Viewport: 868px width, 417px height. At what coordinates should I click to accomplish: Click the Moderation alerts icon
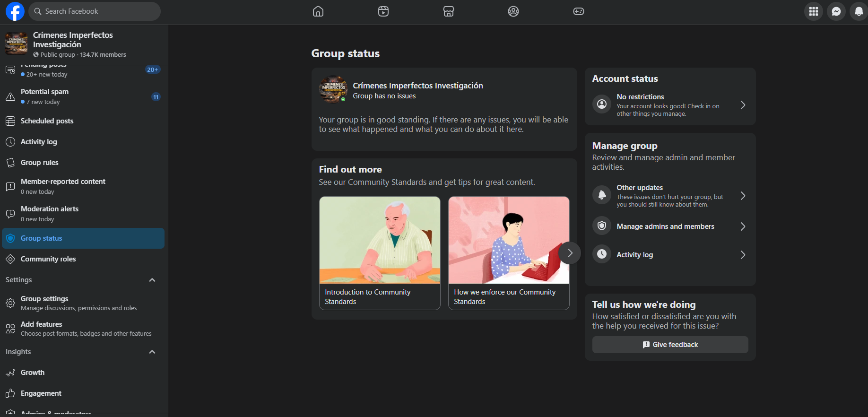click(10, 214)
